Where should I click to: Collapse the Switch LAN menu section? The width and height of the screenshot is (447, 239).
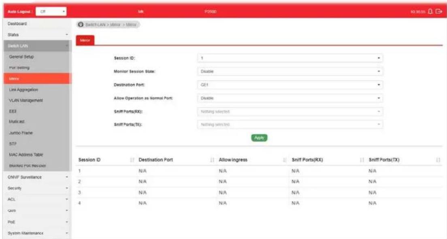pos(37,46)
